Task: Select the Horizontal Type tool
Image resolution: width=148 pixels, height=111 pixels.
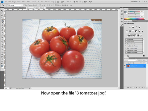Action: click(x=2, y=47)
